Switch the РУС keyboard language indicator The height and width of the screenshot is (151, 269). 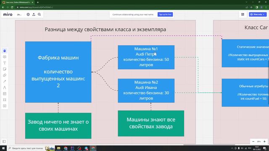tap(250, 148)
